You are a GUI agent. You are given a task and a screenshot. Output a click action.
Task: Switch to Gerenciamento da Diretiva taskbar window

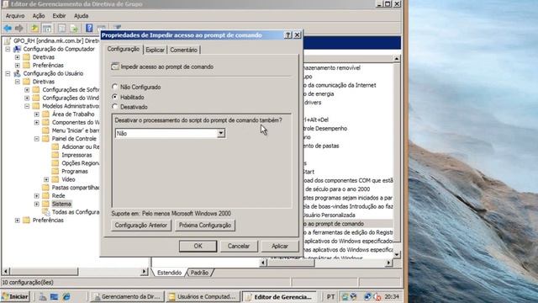tap(127, 297)
